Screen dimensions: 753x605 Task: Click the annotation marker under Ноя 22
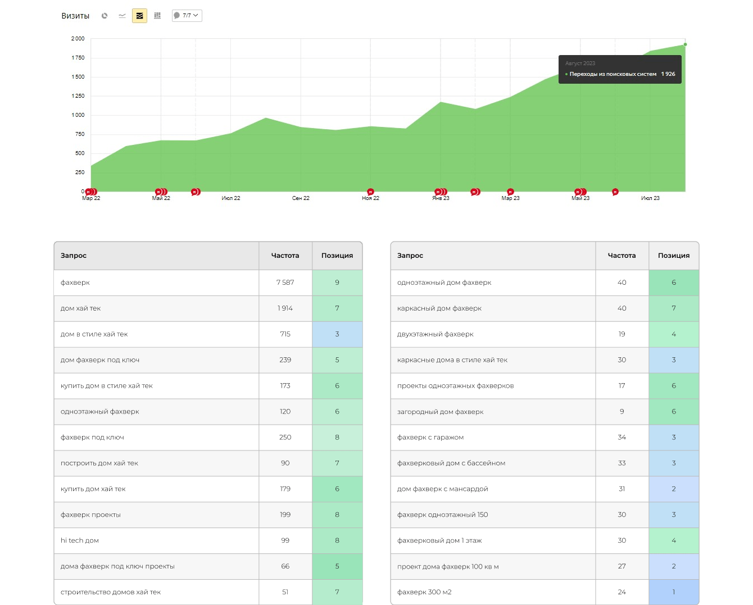[x=370, y=192]
